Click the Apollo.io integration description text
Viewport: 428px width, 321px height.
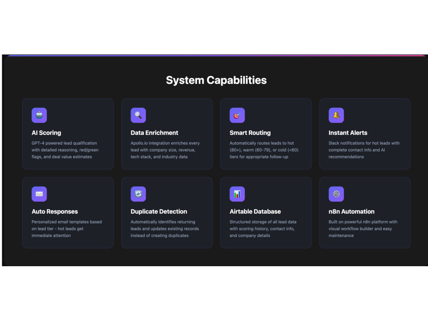coord(165,150)
